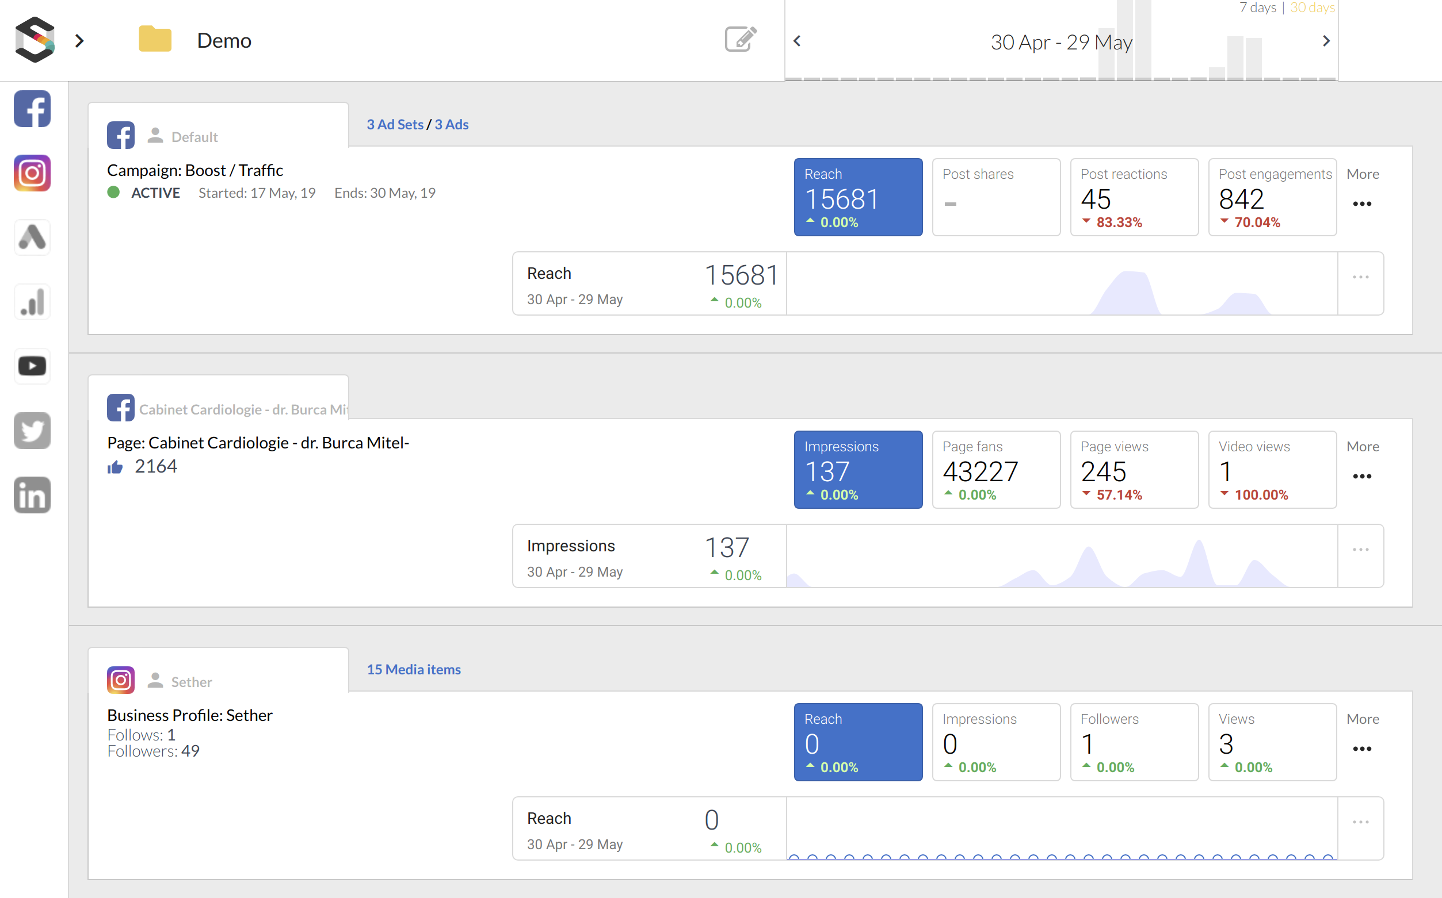Select the Google Analytics sidebar icon
The width and height of the screenshot is (1442, 898).
click(x=32, y=302)
